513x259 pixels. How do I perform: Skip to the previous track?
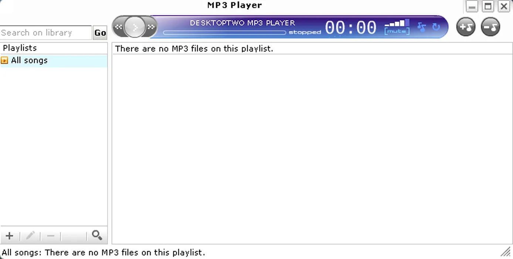[118, 27]
